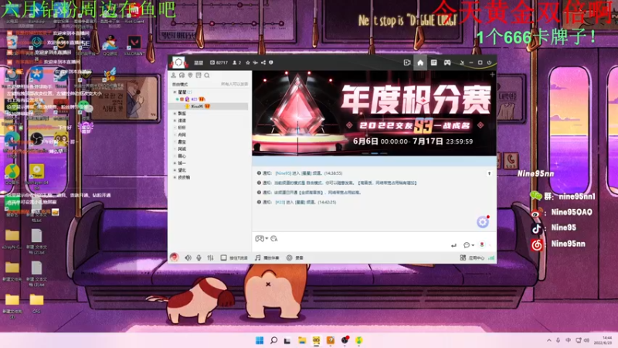Open Windows Start button on taskbar
The height and width of the screenshot is (348, 618).
point(260,340)
